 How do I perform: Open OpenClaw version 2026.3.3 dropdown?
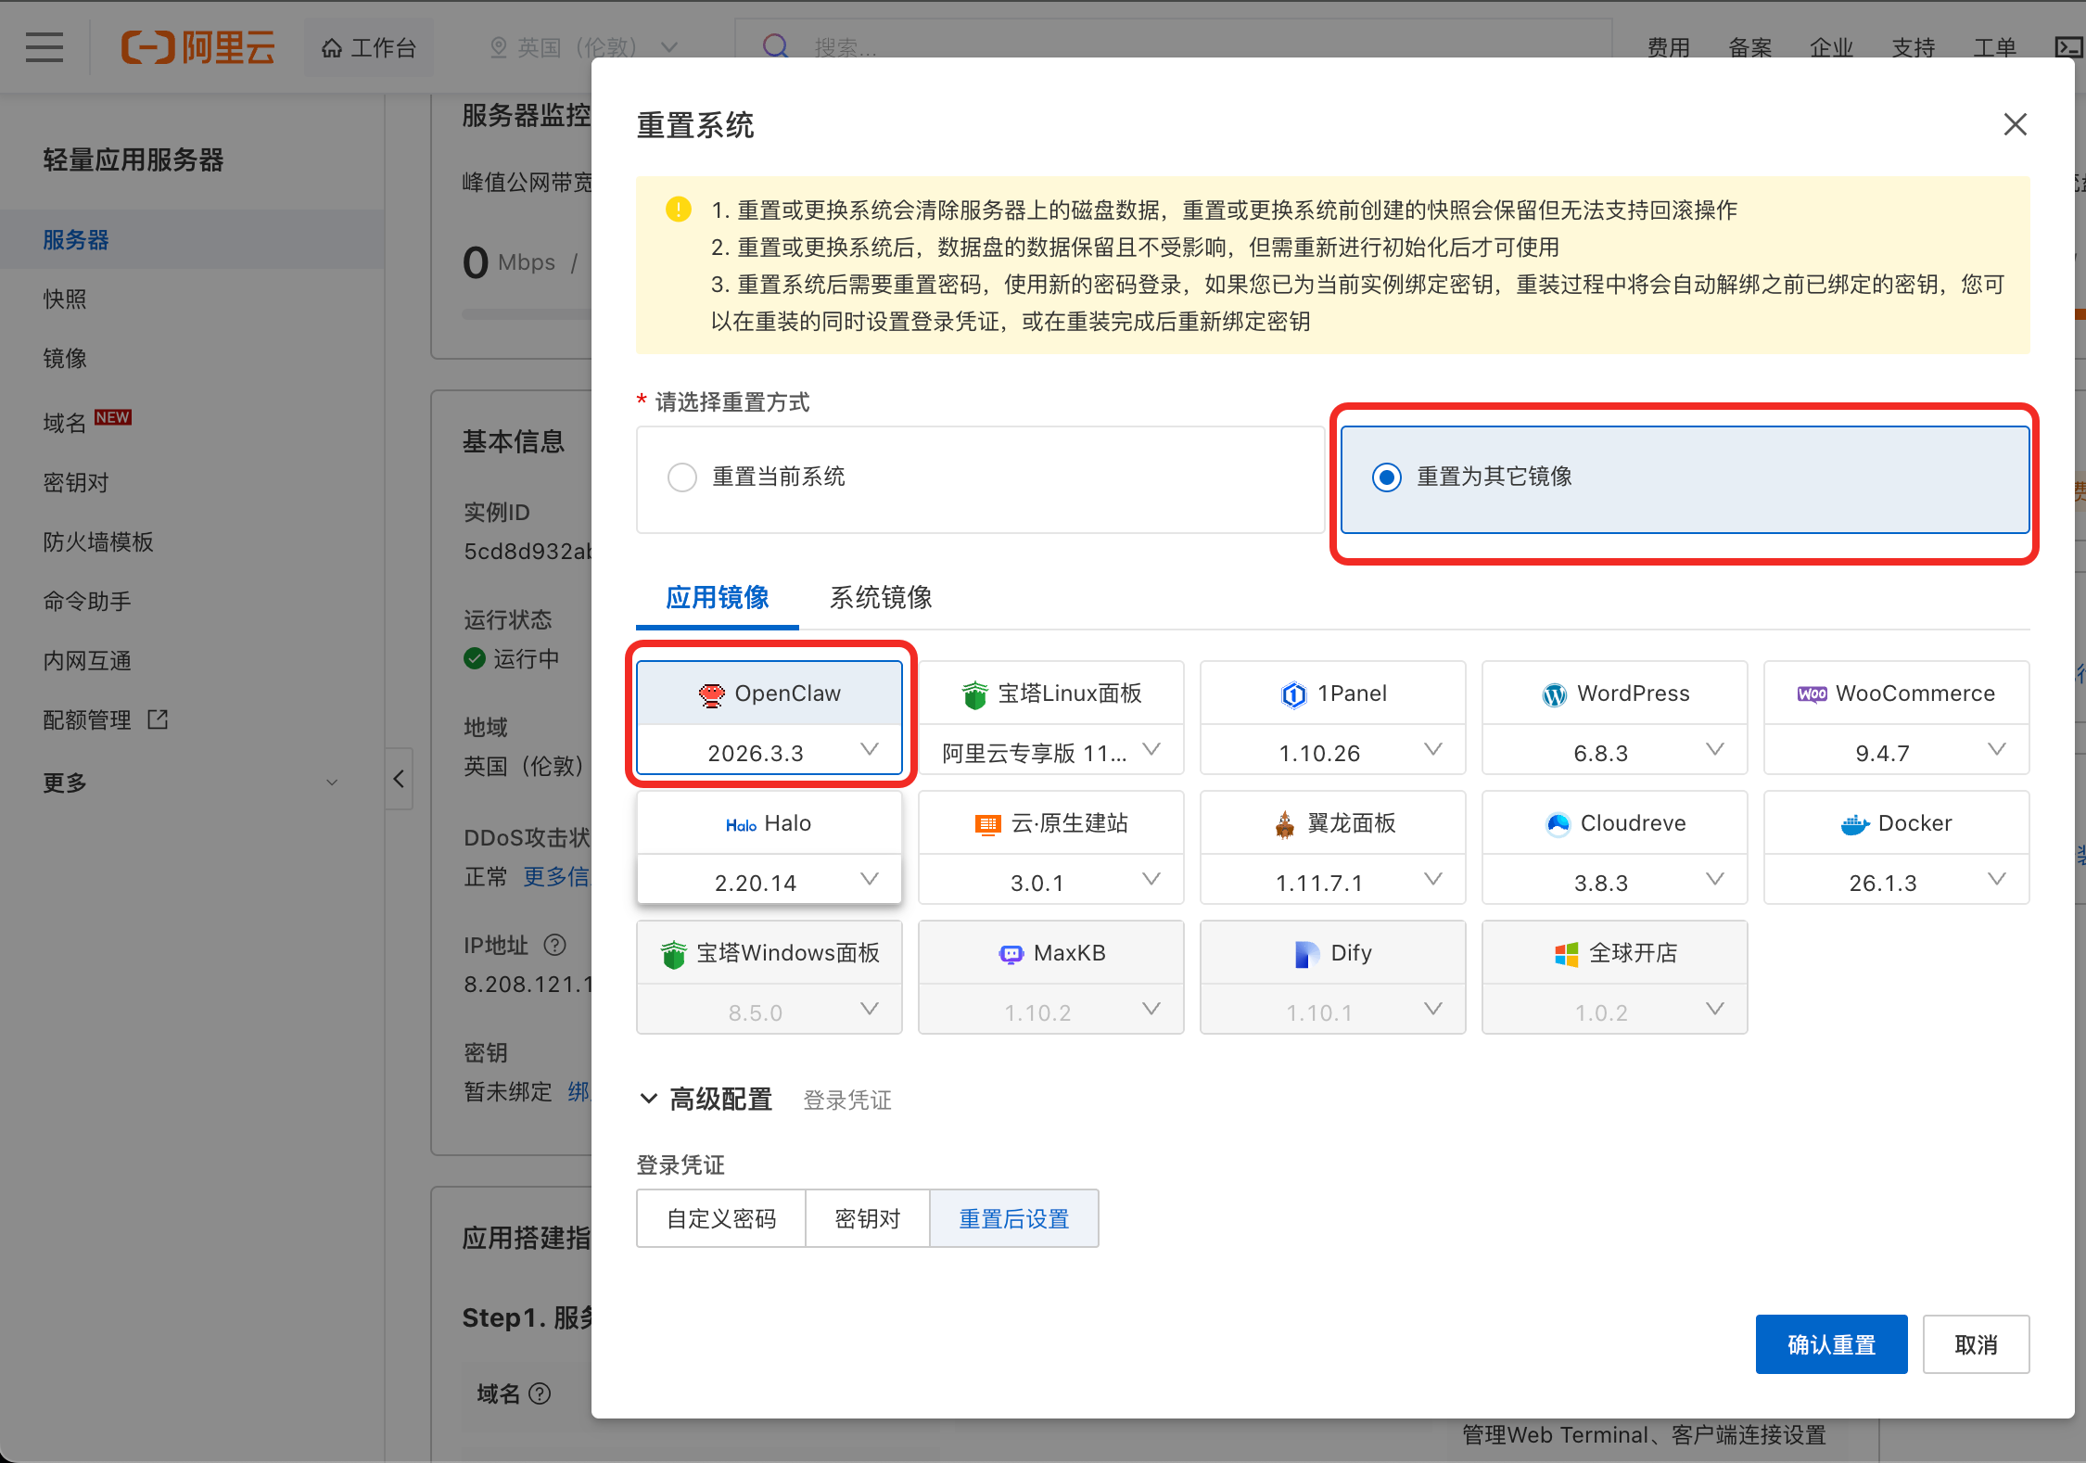[x=769, y=752]
